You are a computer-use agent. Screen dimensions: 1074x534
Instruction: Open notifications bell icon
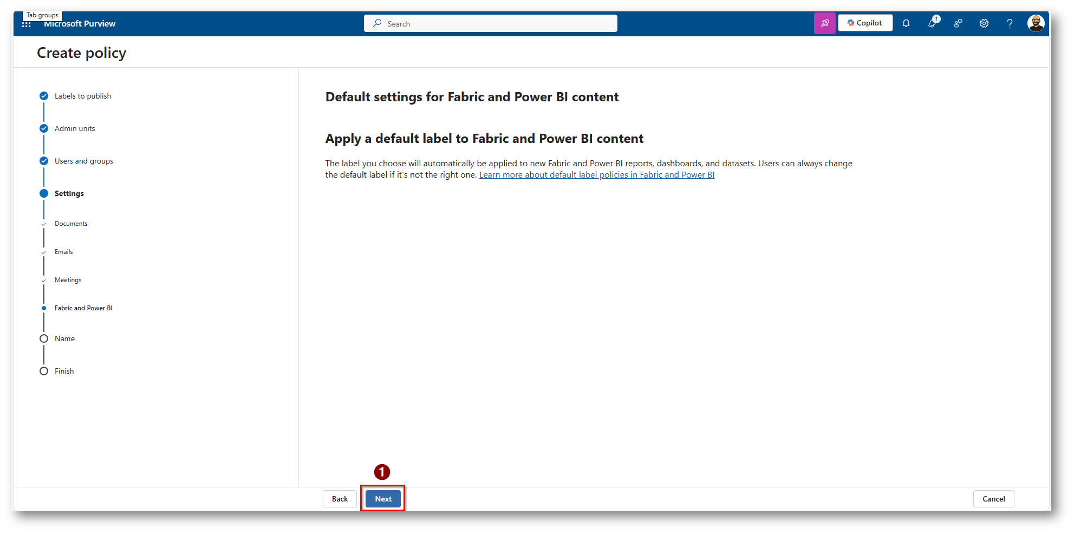click(x=906, y=23)
